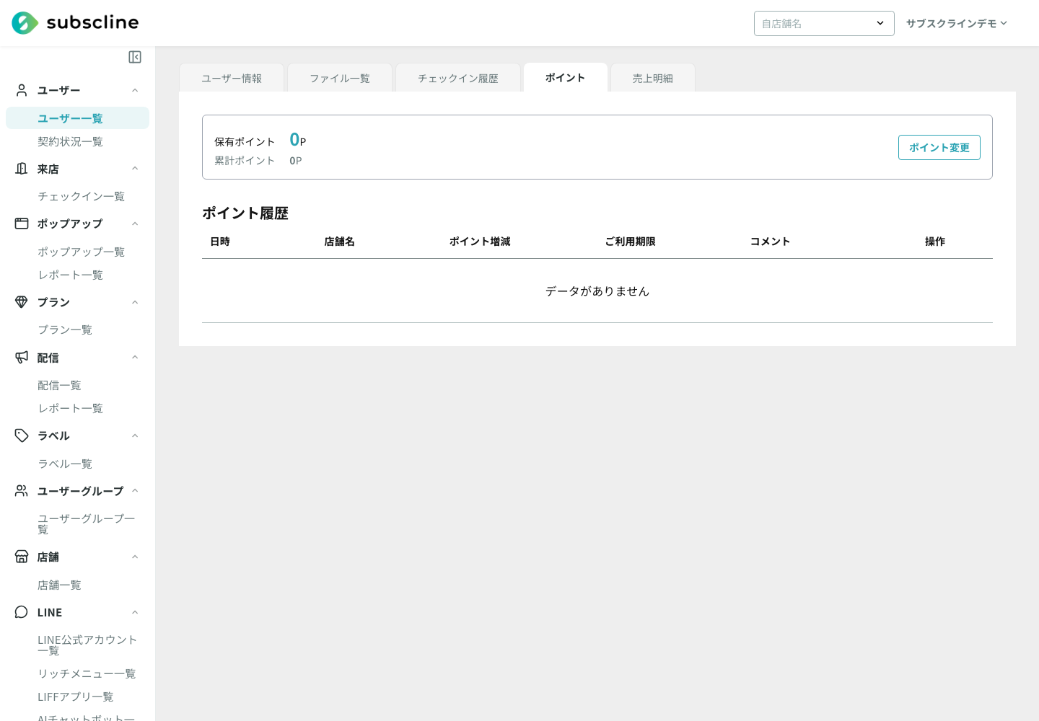This screenshot has height=721, width=1039.
Task: Collapse the 来店 section chevron
Action: pos(135,169)
